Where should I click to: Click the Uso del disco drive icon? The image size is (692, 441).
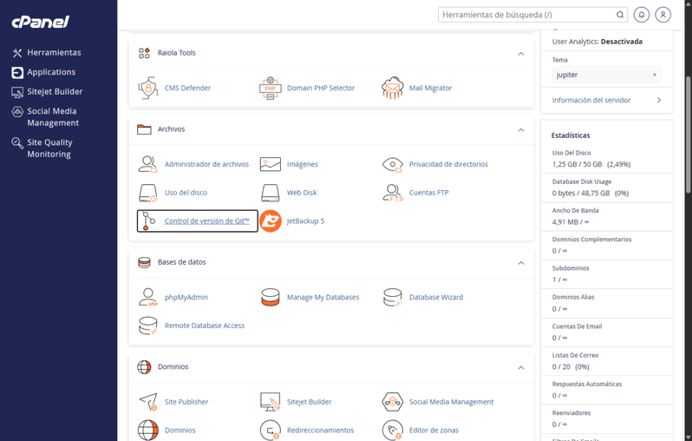click(147, 193)
